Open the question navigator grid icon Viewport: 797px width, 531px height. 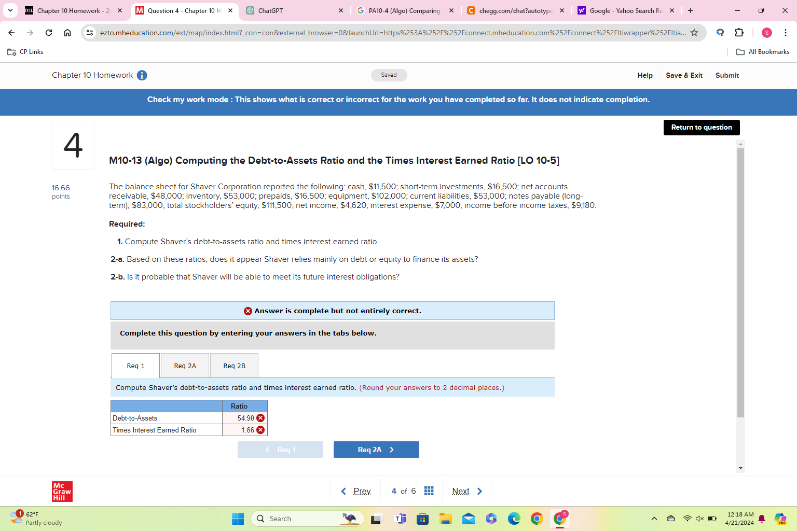click(429, 491)
